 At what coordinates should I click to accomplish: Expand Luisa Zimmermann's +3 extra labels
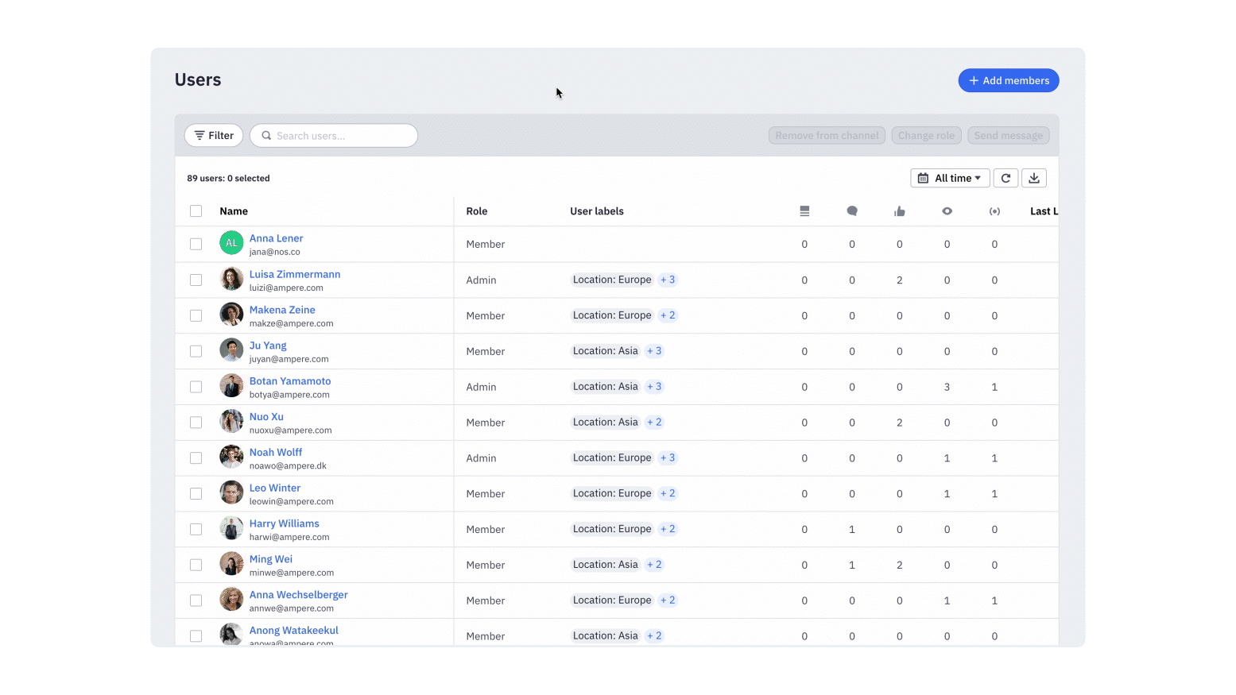tap(668, 280)
